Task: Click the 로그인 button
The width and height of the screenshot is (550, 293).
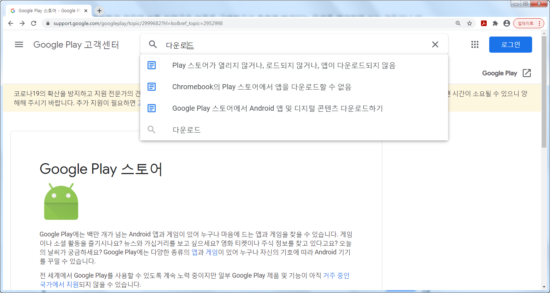Action: (x=511, y=44)
